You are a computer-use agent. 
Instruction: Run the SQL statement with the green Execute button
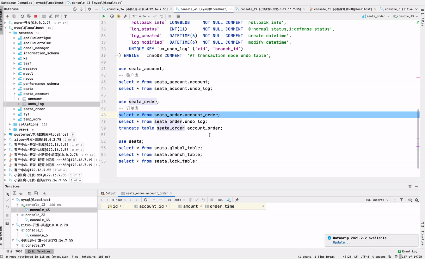pos(104,16)
